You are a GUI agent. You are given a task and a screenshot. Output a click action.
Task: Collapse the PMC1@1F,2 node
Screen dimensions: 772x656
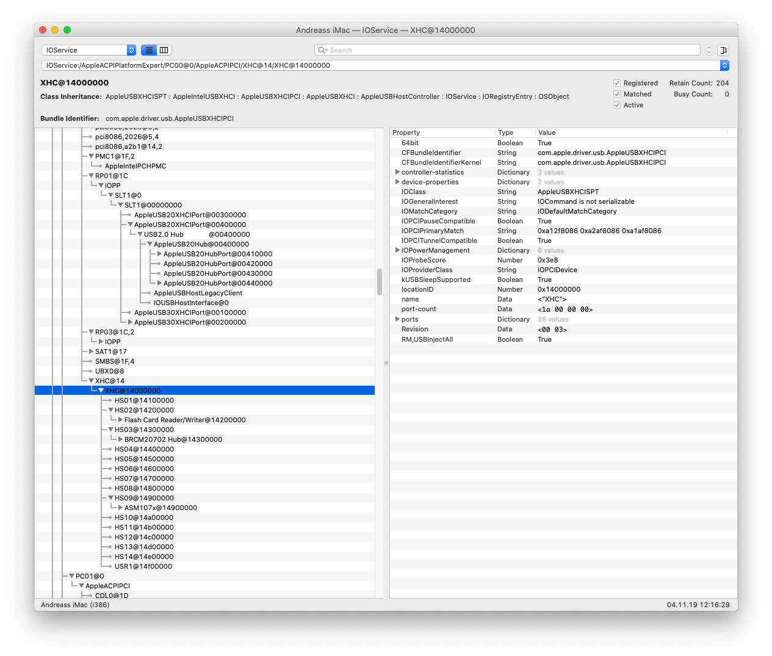tap(92, 156)
